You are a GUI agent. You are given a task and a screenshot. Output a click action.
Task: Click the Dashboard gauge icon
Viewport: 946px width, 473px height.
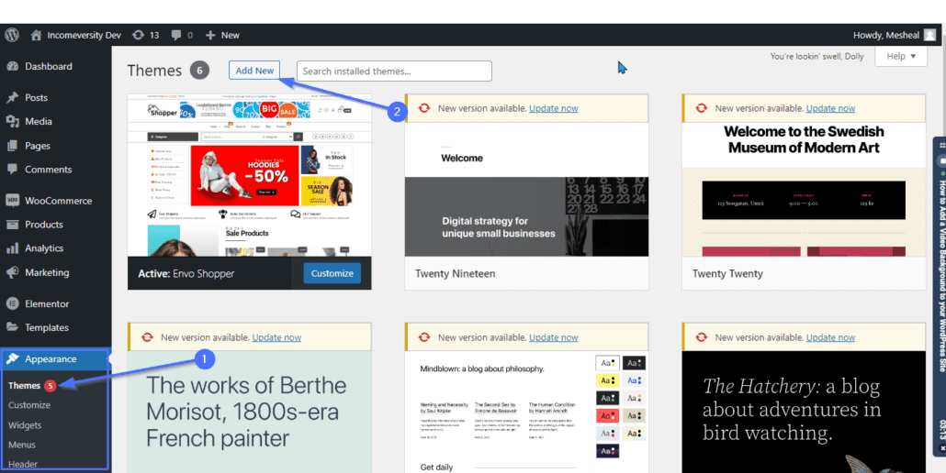[13, 66]
